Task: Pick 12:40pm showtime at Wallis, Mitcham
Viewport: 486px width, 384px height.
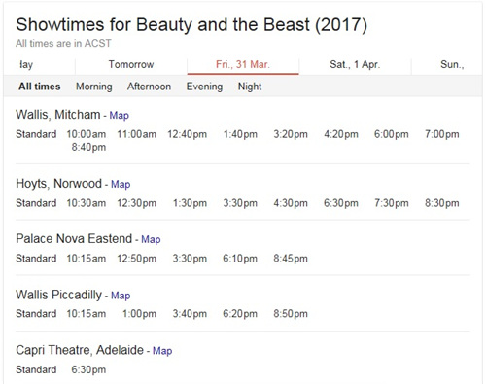Action: coord(188,134)
